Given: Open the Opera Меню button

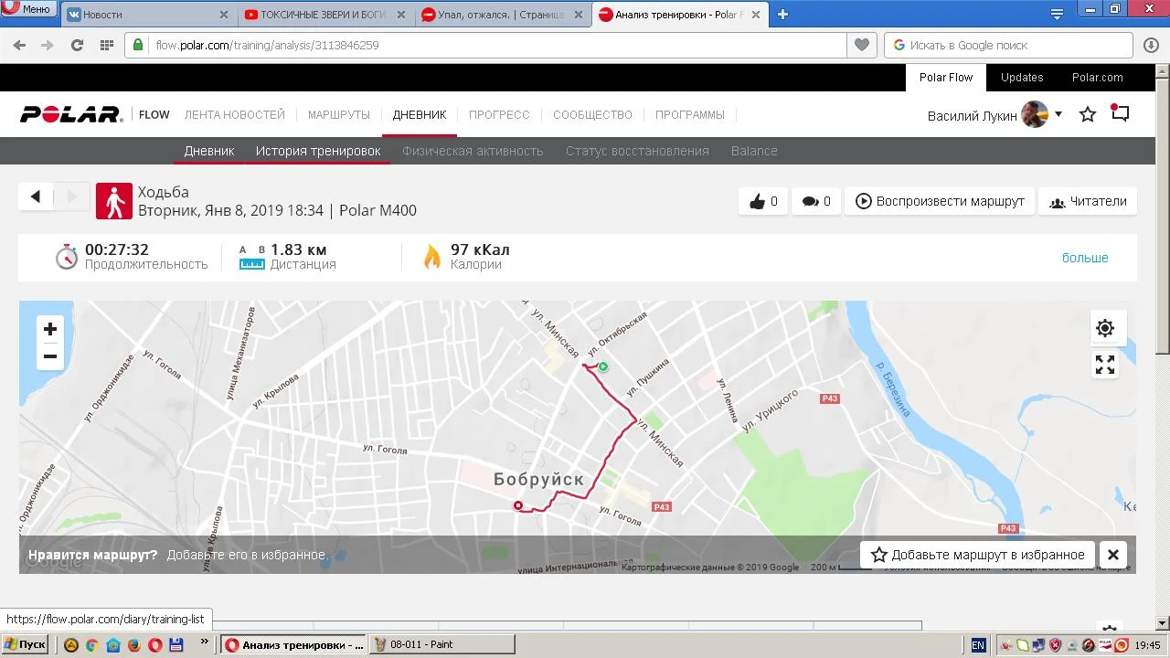Looking at the screenshot, I should [x=27, y=9].
